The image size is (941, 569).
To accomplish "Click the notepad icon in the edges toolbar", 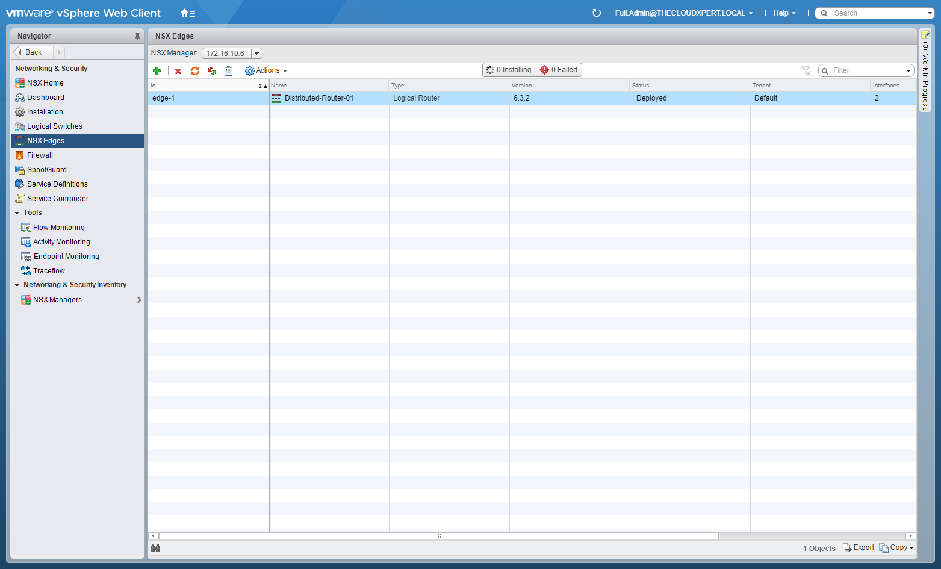I will 229,71.
